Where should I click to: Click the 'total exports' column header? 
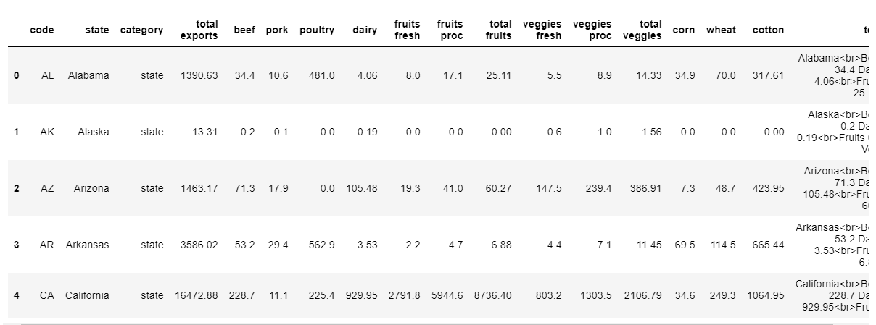199,30
